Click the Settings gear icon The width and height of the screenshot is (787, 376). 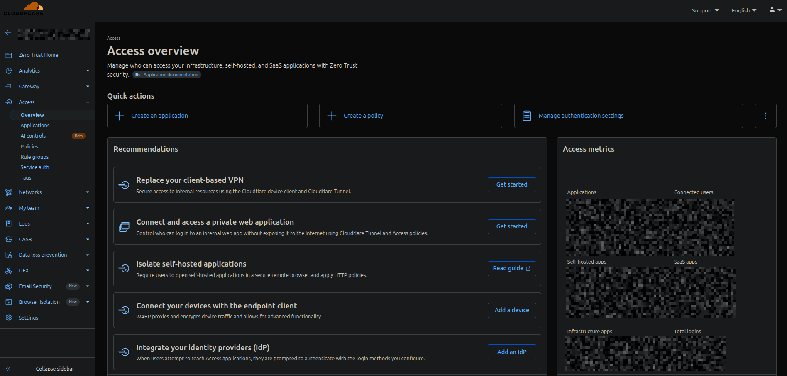[9, 318]
